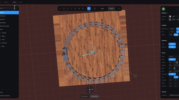
Task: Set Cloner Axis to Y
Action: [176, 77]
